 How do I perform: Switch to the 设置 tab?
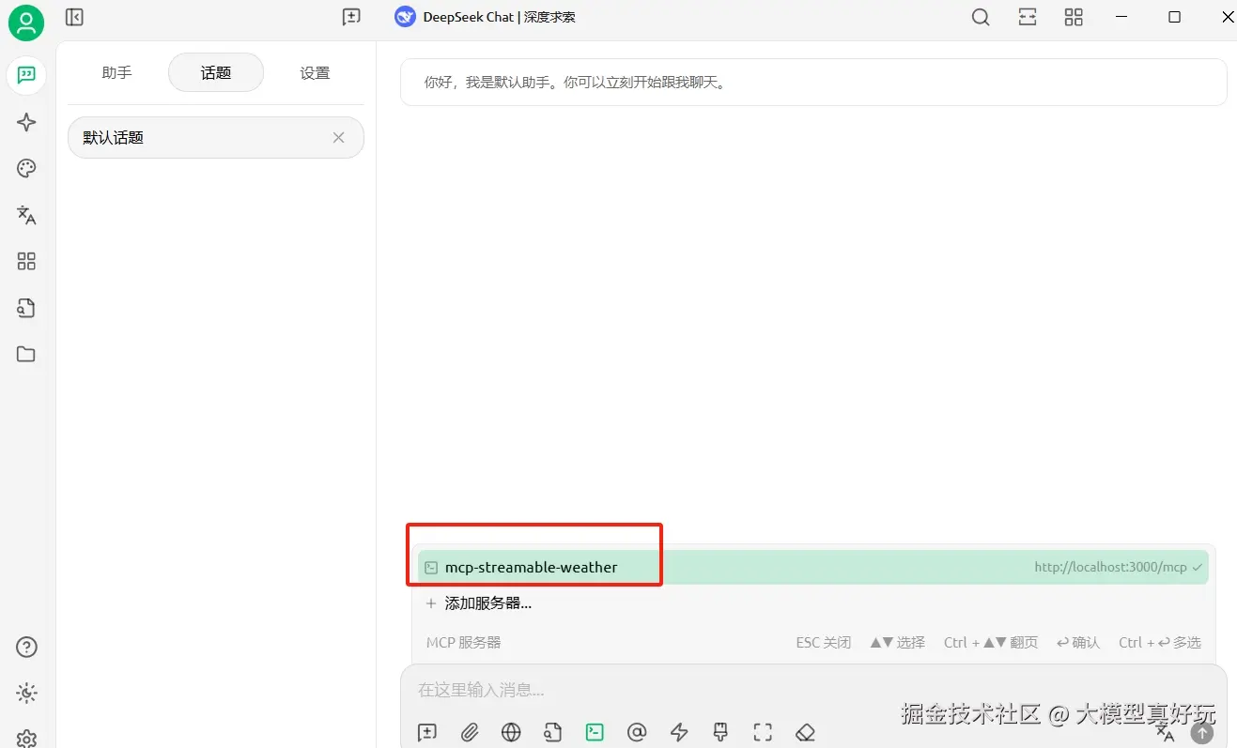(315, 72)
